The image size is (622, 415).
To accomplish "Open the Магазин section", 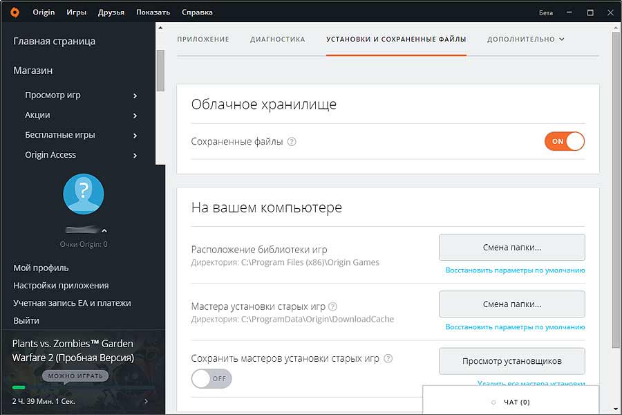I will (x=33, y=71).
